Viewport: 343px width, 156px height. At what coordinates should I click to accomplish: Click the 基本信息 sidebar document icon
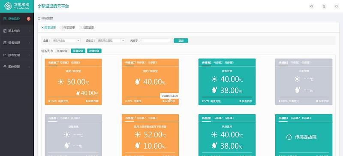point(5,31)
